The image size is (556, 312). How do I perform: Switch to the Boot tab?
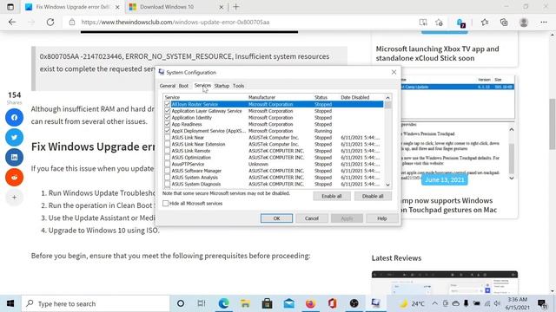click(x=183, y=86)
